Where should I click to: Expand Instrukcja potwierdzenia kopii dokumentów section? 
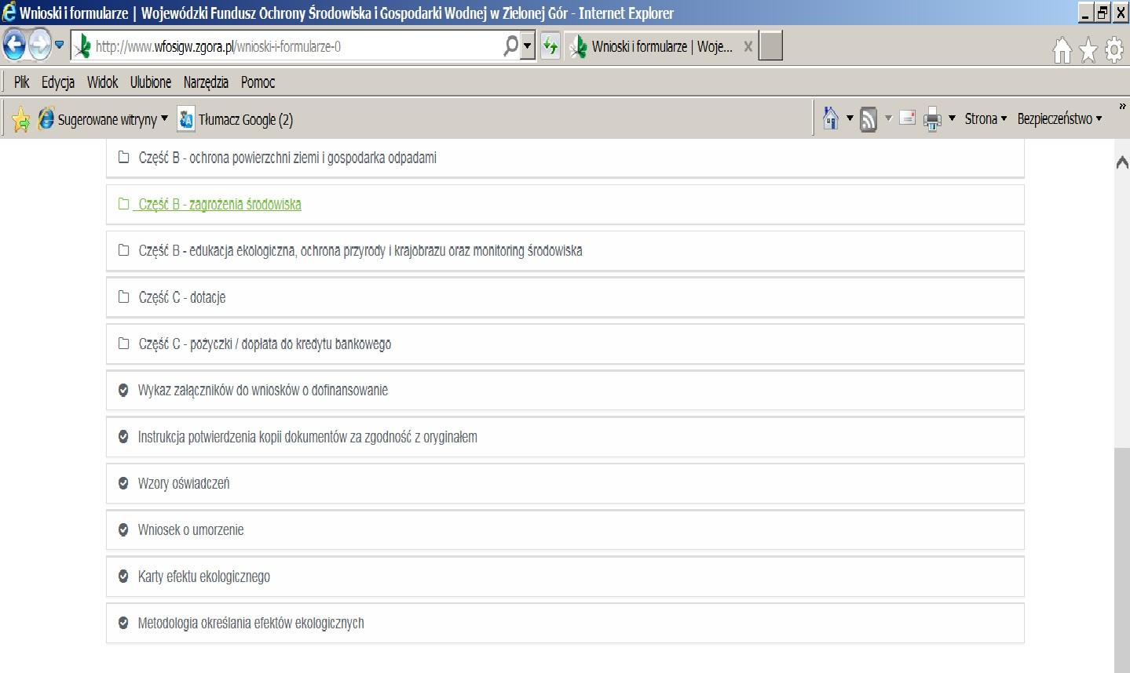click(565, 437)
